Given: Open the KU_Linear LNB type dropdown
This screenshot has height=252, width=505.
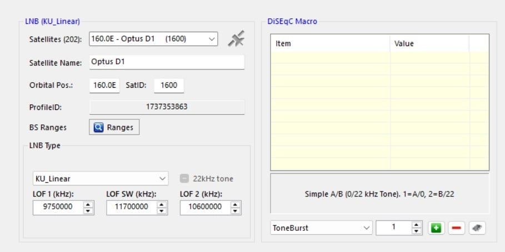Looking at the screenshot, I should 162,179.
